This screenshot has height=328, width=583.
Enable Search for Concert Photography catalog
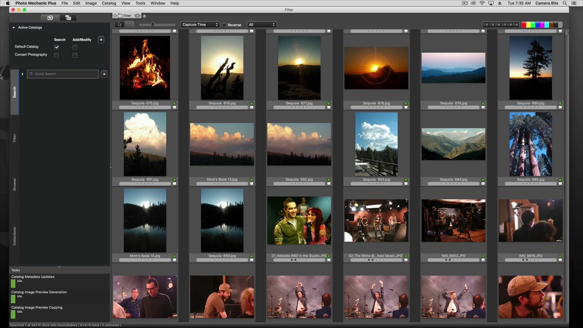(x=56, y=55)
